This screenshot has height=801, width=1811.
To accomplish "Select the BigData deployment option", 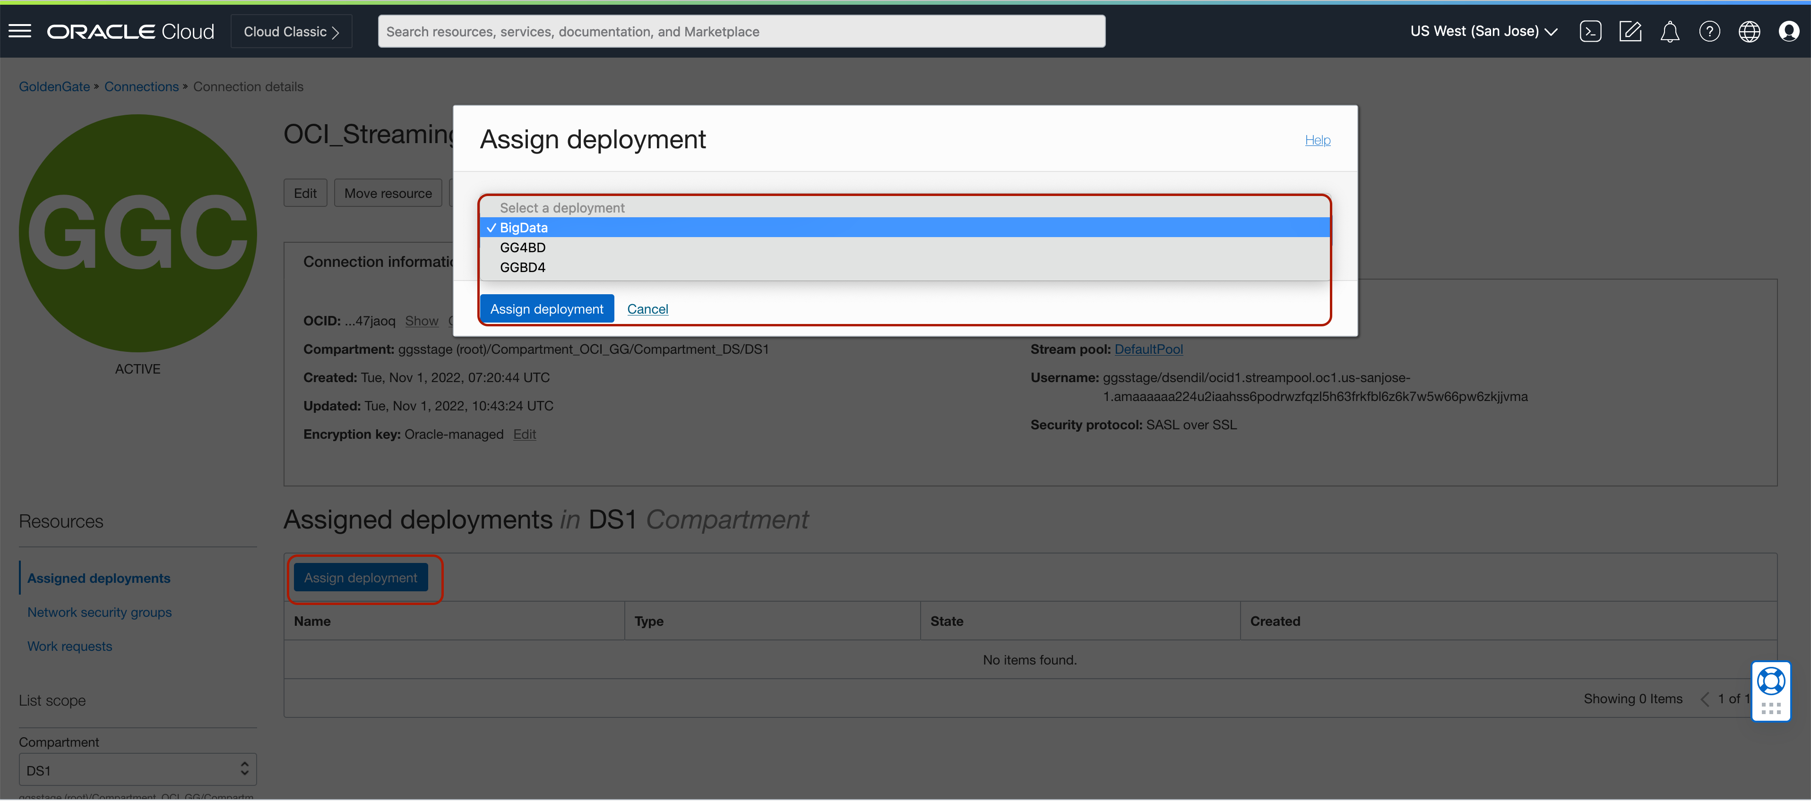I will (524, 228).
